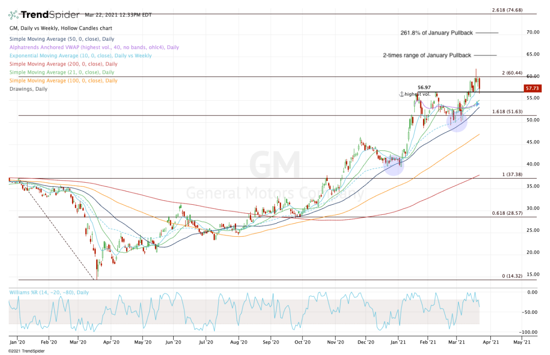
Task: Select the Exponential Moving Average (10) legend entry
Action: point(81,56)
